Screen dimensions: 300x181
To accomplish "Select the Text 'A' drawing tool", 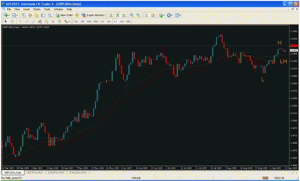I will (53, 22).
